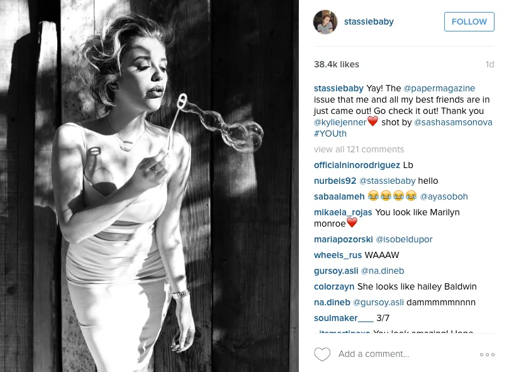Open commenter nurbeis92's profile
This screenshot has height=372, width=509.
coord(335,181)
